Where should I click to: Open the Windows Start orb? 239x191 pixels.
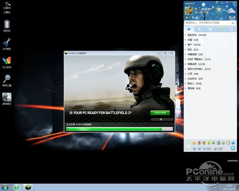pos(5,188)
